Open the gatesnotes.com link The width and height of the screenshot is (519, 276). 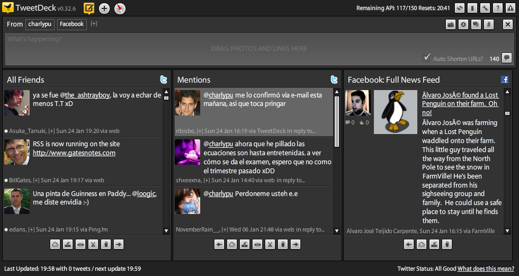coord(74,153)
